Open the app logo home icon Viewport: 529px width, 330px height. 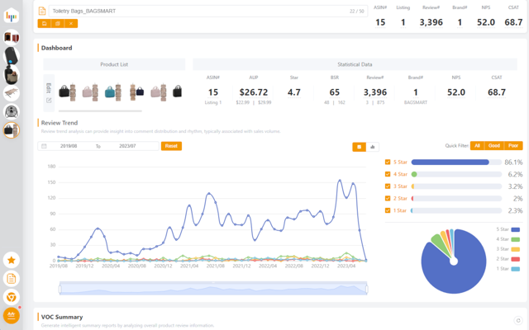[x=11, y=16]
